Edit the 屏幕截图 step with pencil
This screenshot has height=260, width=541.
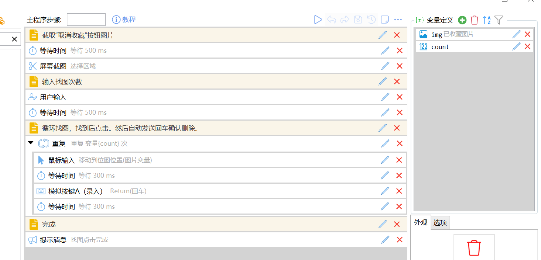point(385,66)
